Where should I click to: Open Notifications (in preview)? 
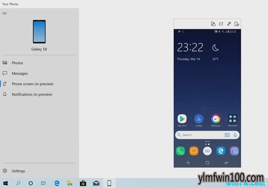coord(39,94)
